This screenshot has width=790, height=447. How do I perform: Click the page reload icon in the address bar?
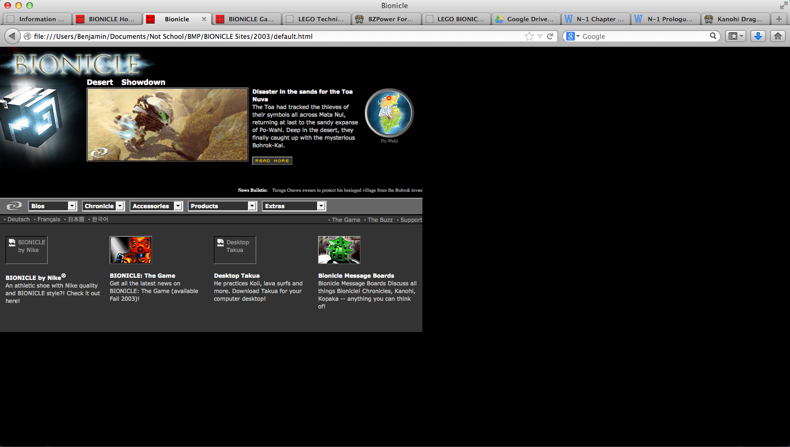[x=550, y=36]
